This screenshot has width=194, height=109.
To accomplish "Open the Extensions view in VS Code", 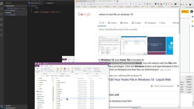I will click(2, 25).
